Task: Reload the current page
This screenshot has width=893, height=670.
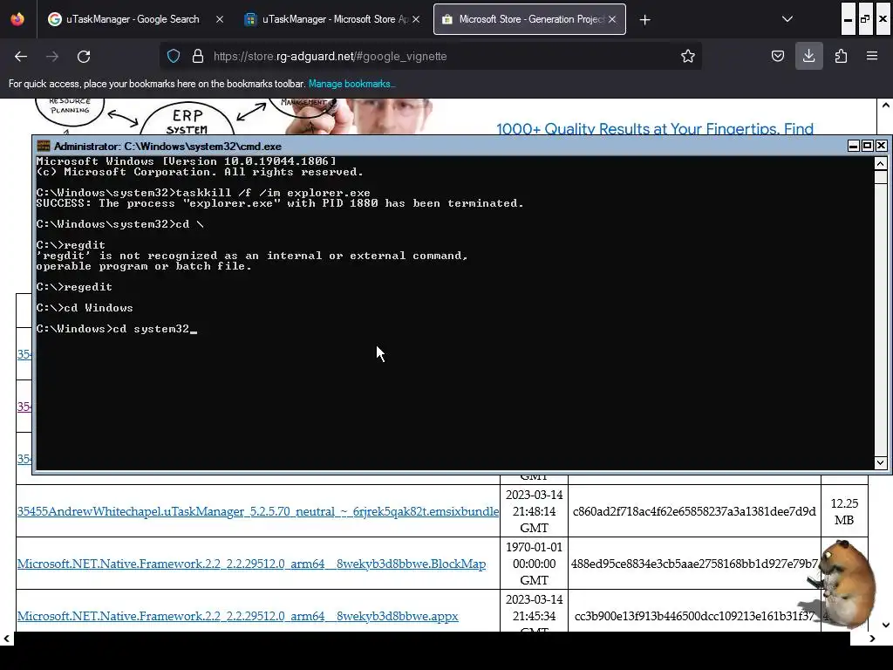Action: coord(84,57)
